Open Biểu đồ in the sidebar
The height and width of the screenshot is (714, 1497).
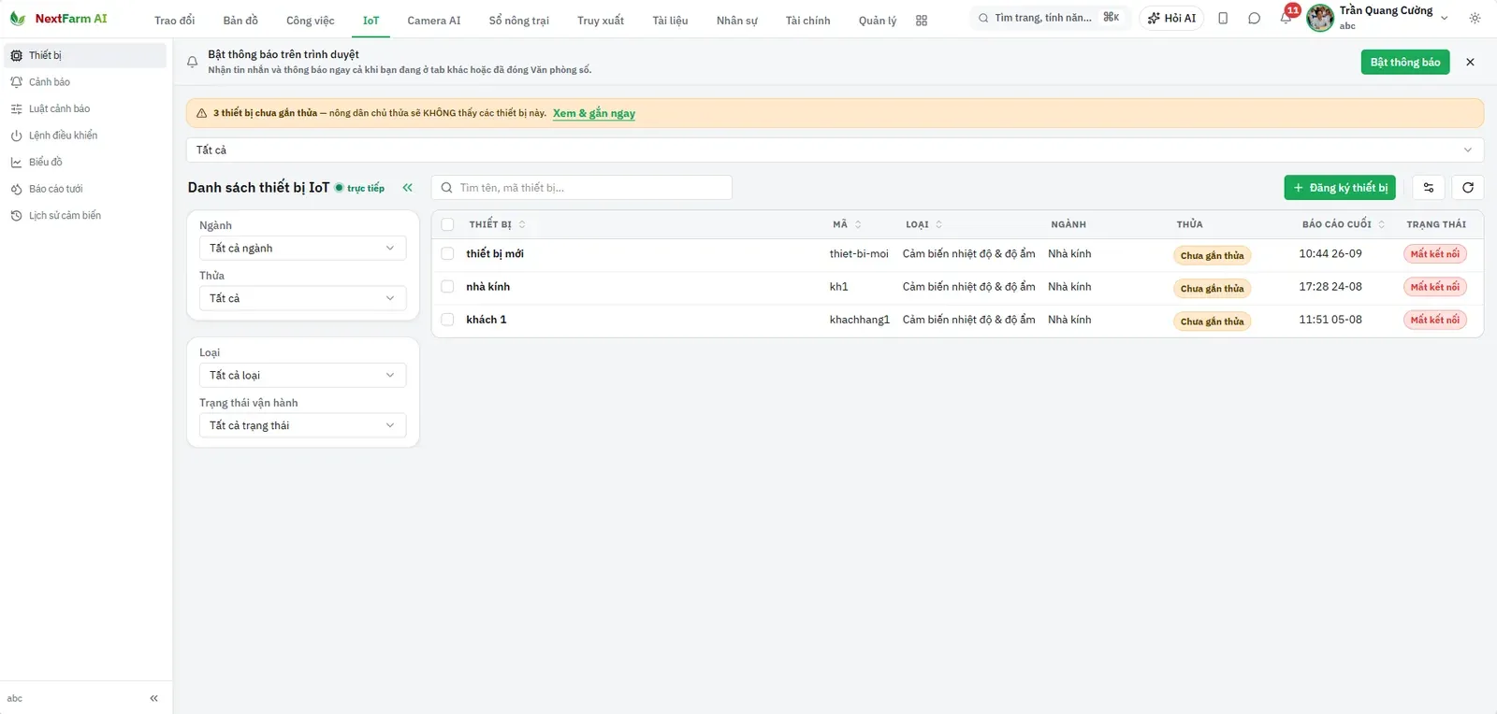click(85, 163)
